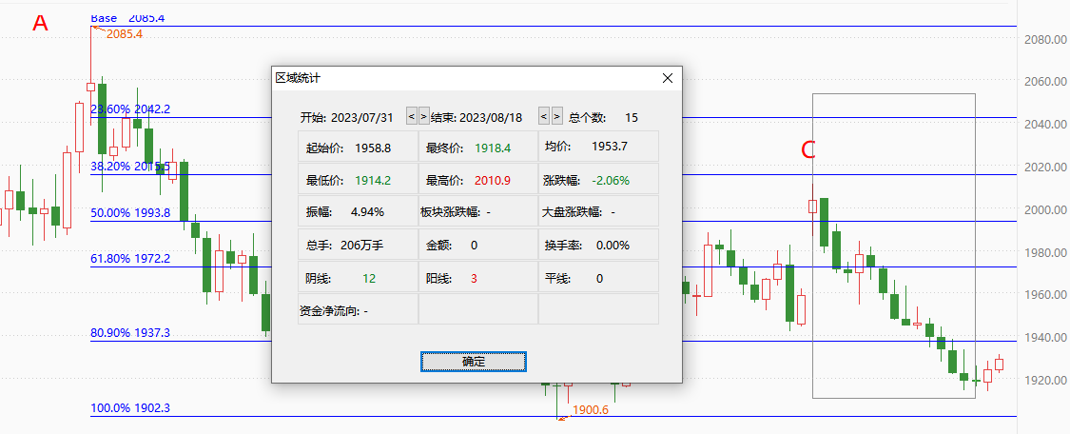Click the 最高价 value 2010.9
The image size is (1070, 434).
click(492, 181)
